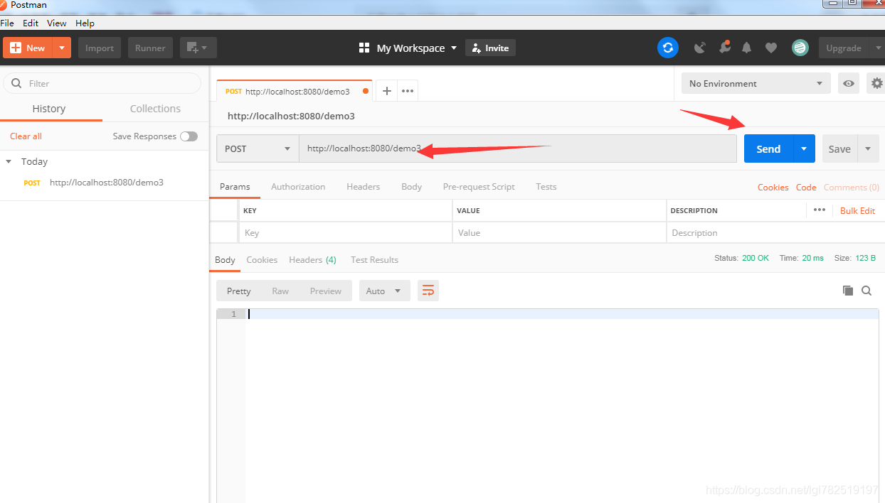
Task: Click the Clear all link
Action: point(26,136)
